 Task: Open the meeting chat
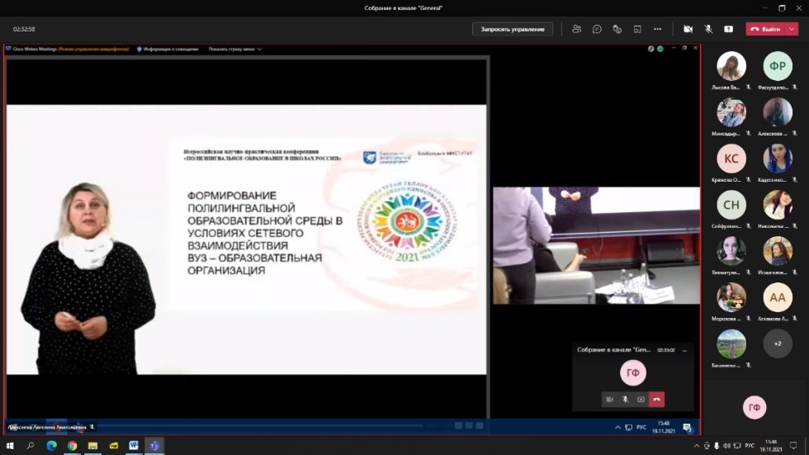[597, 29]
